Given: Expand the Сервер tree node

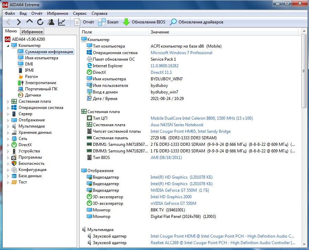Looking at the screenshot, I should pos(8,114).
